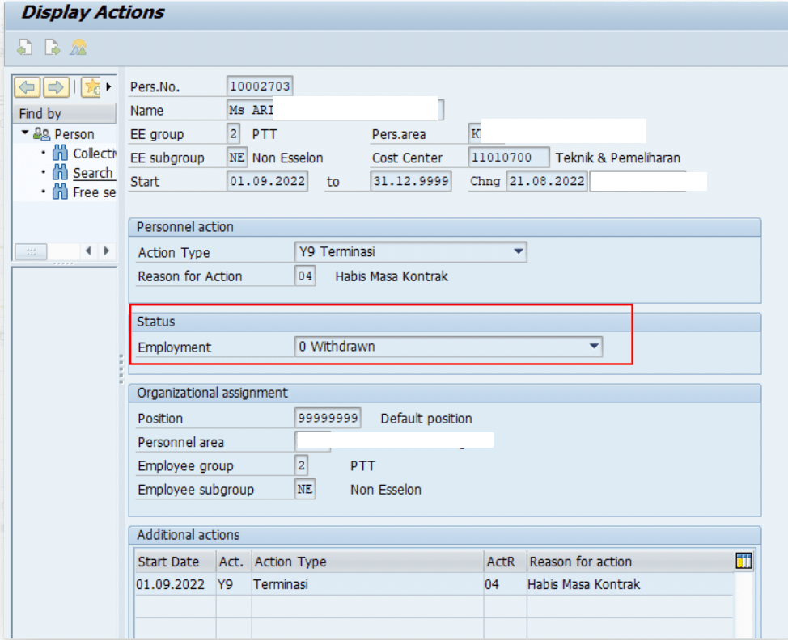Click table settings icon in Additional actions
The width and height of the screenshot is (788, 640).
point(744,561)
